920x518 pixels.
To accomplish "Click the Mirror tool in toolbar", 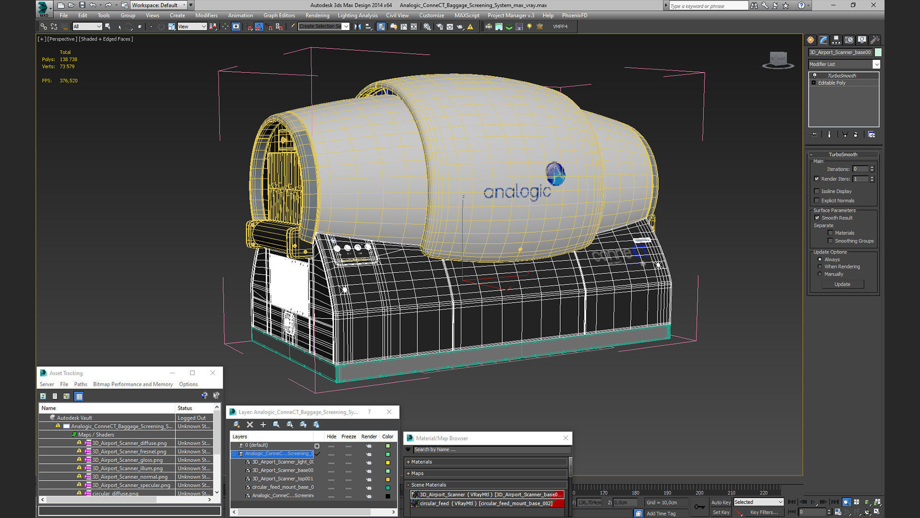I will (x=357, y=27).
